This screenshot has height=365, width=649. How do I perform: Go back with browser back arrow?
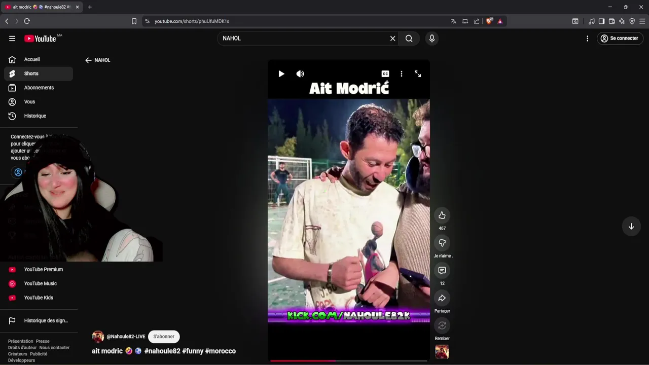point(7,21)
